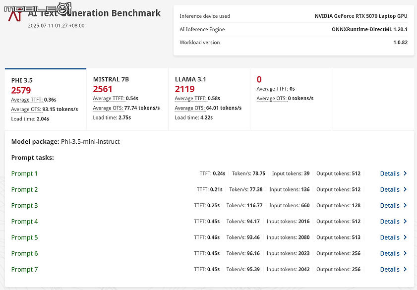Click Prompt 7 'Token/s: 95.39' value

coord(243,269)
